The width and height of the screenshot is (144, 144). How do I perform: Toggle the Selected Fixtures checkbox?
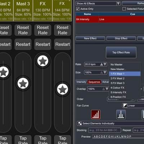(x=124, y=9)
